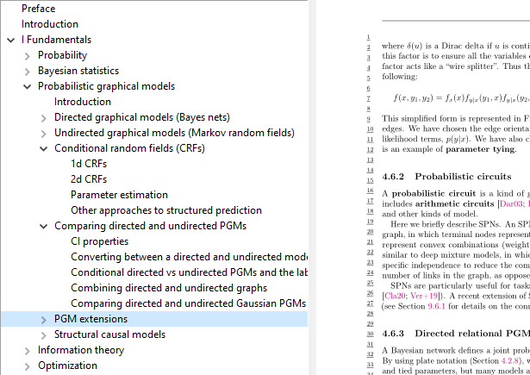Select Comparing directed and undirected PGMs
This screenshot has height=375, width=530.
(150, 226)
